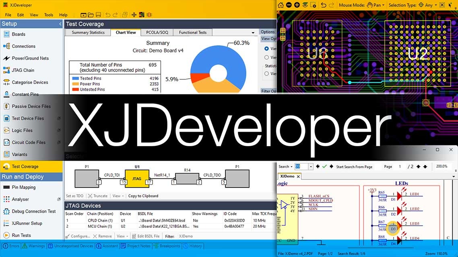458x257 pixels.
Task: Click the blue Tested Pins legend swatch
Action: point(74,78)
